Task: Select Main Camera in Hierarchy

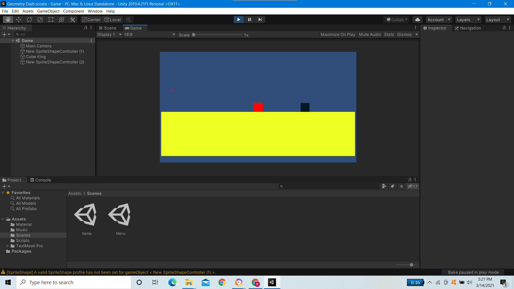Action: coord(39,46)
